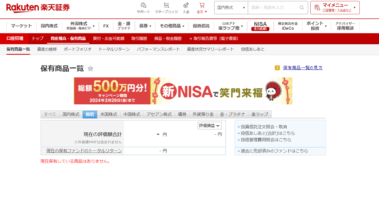Image resolution: width=379 pixels, height=199 pixels.
Task: Open the 取引履歴 menu item
Action: coord(139,38)
